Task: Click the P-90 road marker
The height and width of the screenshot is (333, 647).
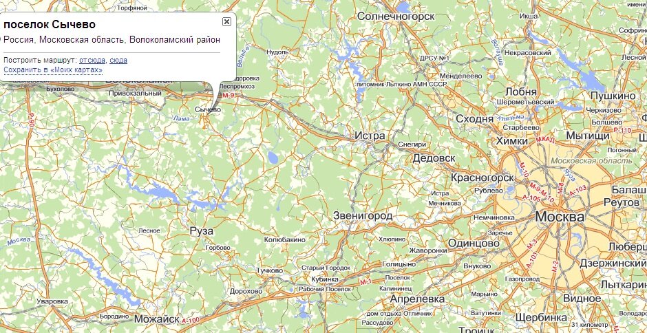Action: [30, 120]
